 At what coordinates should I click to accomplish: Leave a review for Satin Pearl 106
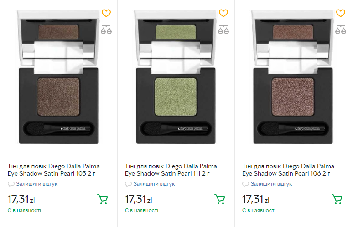coord(271,184)
